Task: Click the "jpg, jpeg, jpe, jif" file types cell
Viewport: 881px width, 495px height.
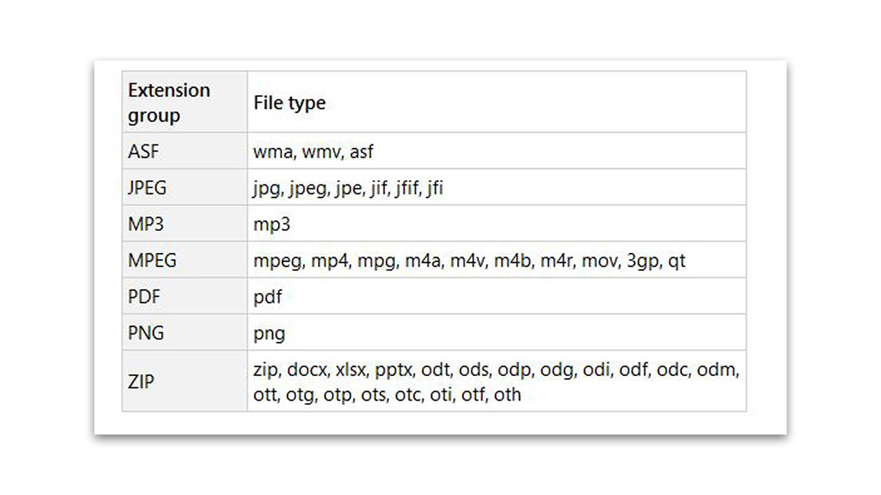Action: (x=496, y=187)
